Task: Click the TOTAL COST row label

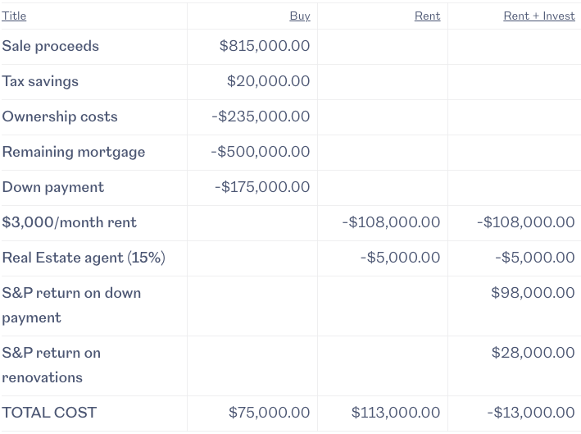Action: coord(49,413)
